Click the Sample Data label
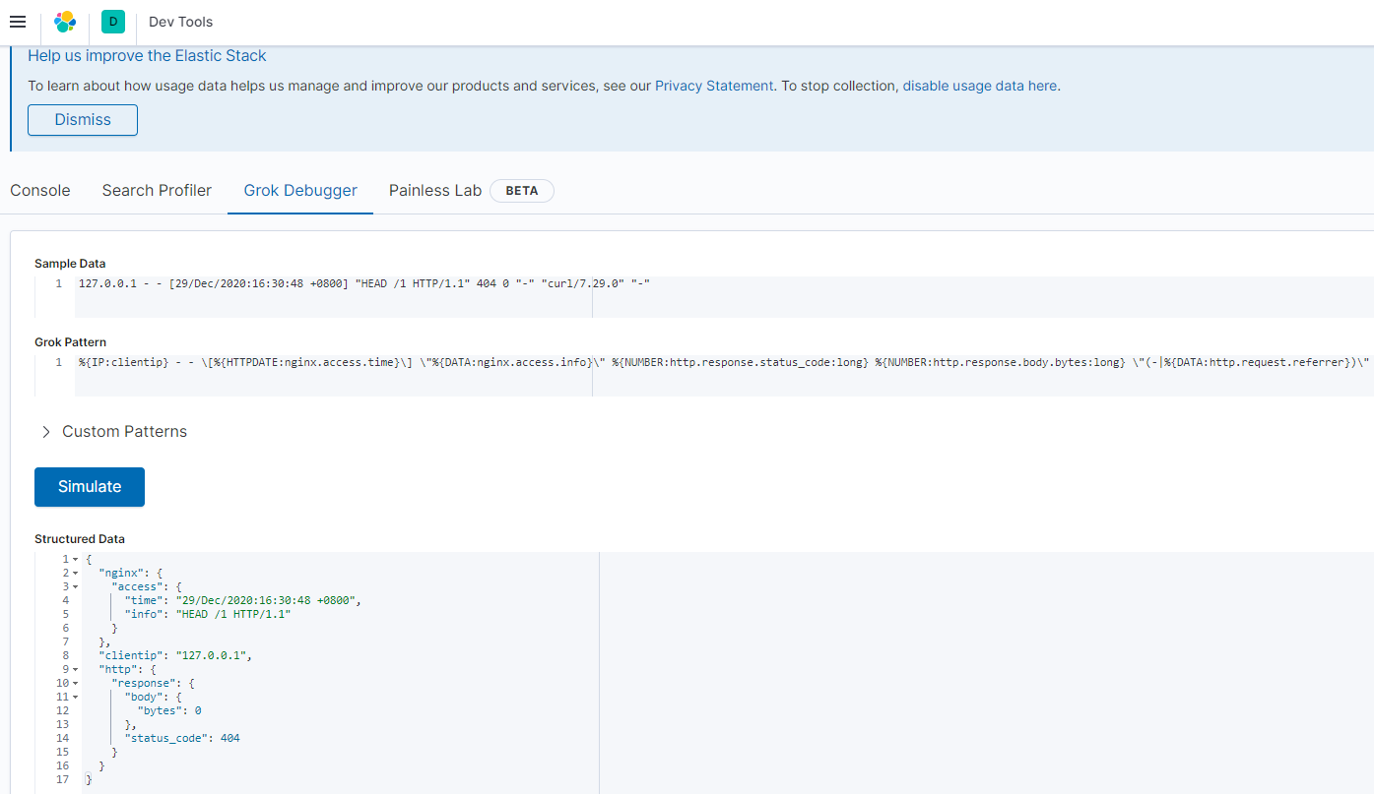1374x794 pixels. 70,264
